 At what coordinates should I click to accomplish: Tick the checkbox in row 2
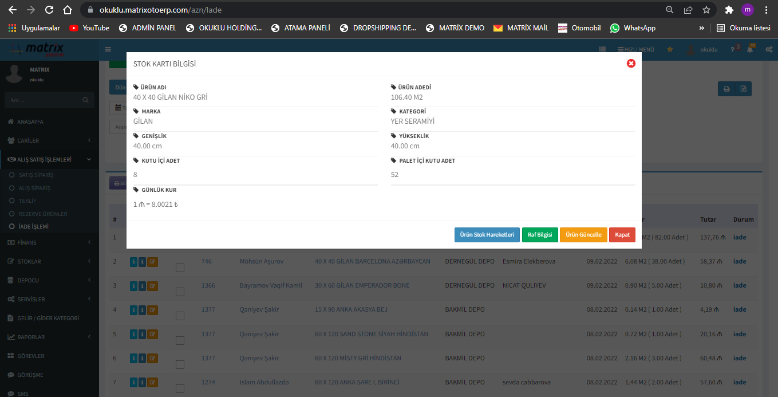pyautogui.click(x=180, y=268)
